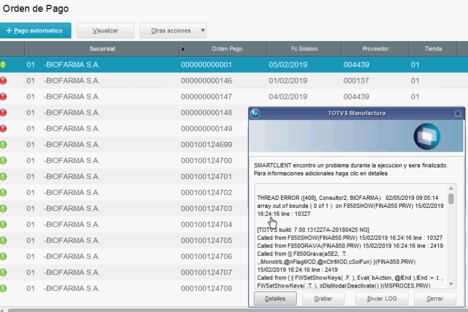Viewport: 468px width, 312px height.
Task: Select order number 000100124705
Action: (x=206, y=240)
